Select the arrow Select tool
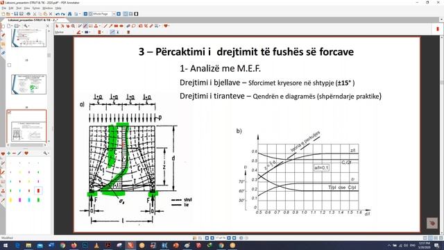Screen dimensions: 444x250 pos(57,26)
